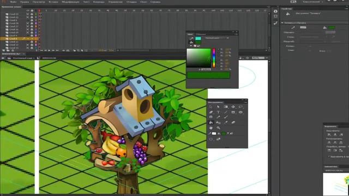Go to the last frame

coord(57,51)
